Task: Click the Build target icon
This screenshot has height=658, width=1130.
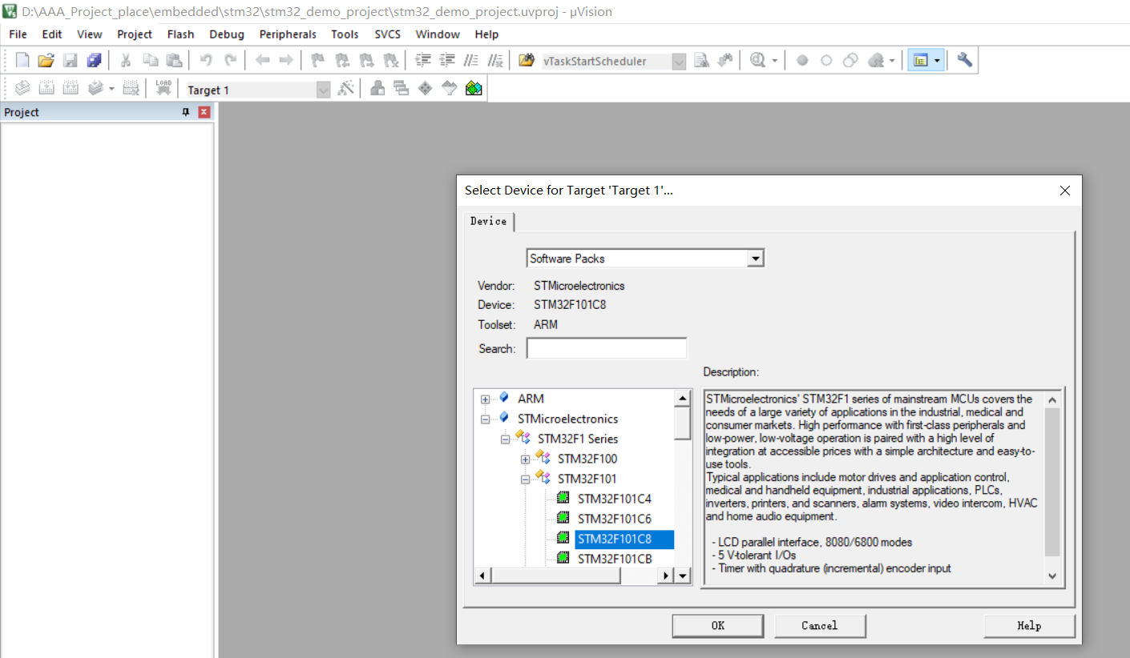Action: coord(46,89)
